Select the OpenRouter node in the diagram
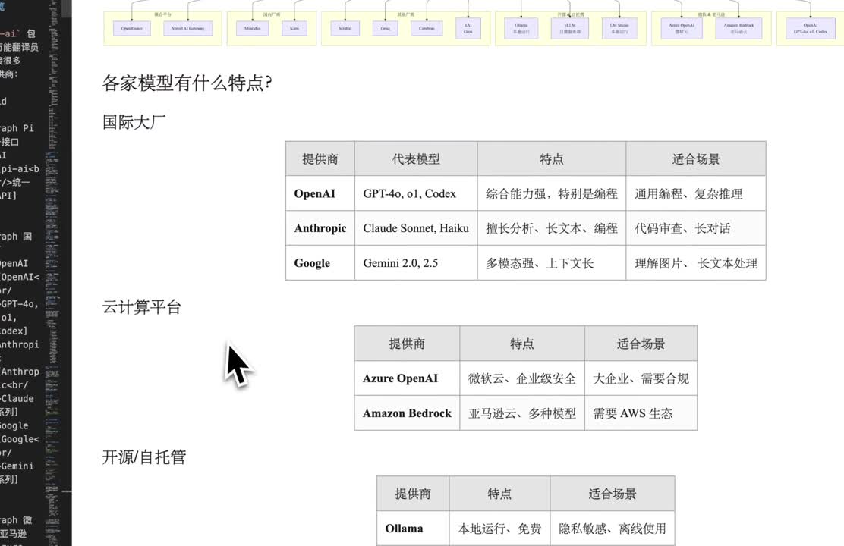844x546 pixels. click(132, 28)
